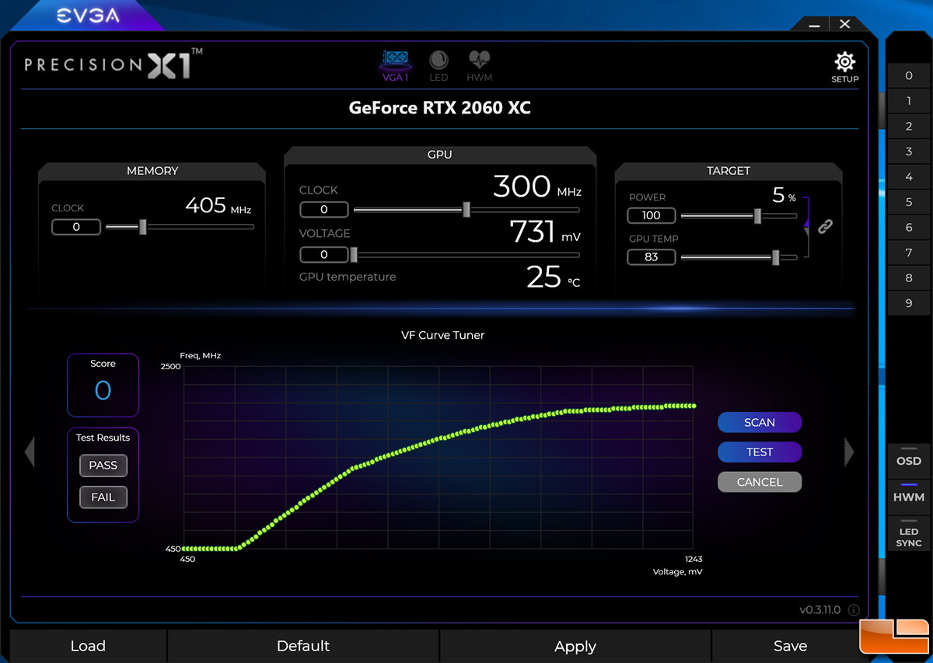Select profile slot 0
Viewport: 933px width, 663px height.
click(x=908, y=75)
